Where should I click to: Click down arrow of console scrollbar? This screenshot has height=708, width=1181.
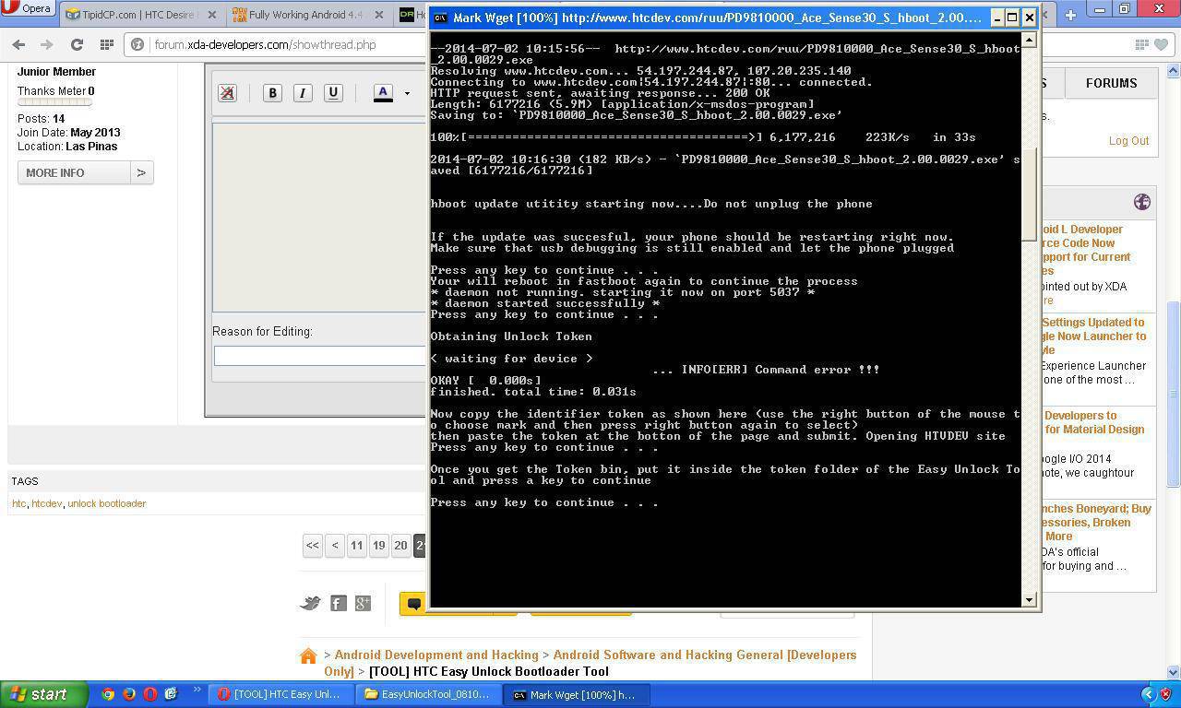[1030, 600]
